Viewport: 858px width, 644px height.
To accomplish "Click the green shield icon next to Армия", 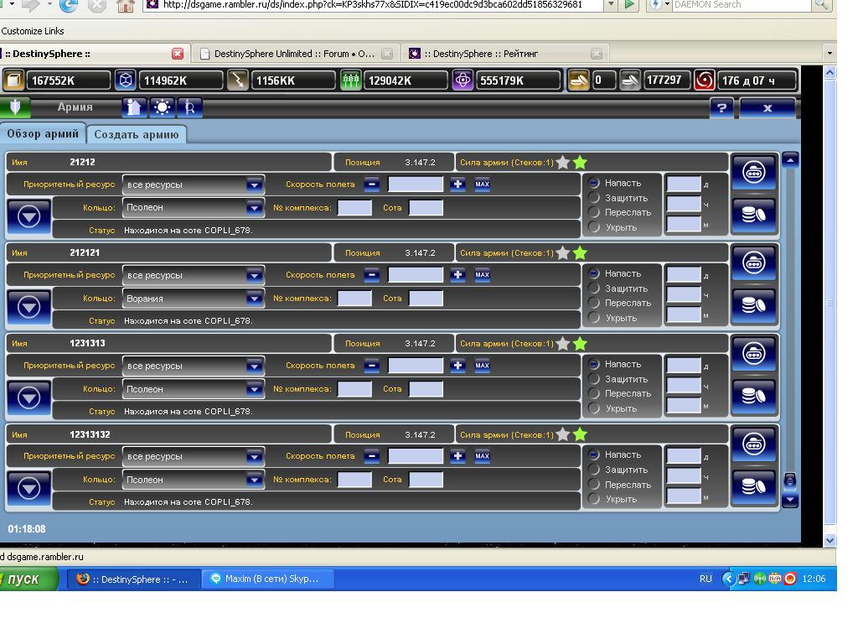I will (15, 107).
